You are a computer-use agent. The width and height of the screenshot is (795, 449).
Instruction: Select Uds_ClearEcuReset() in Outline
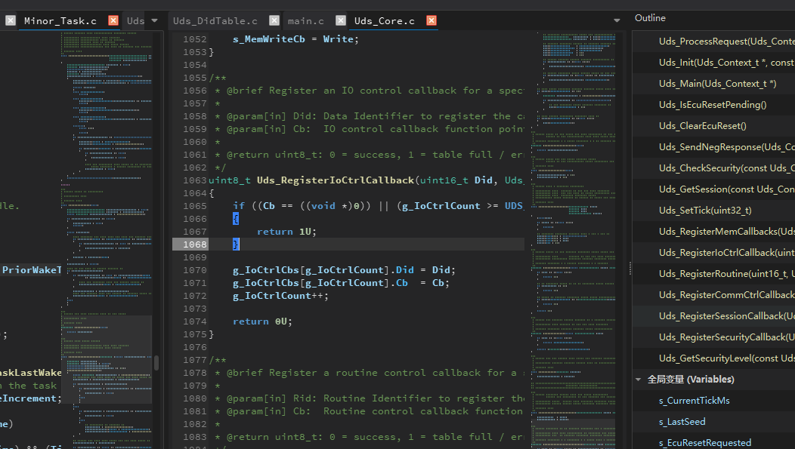pos(702,125)
